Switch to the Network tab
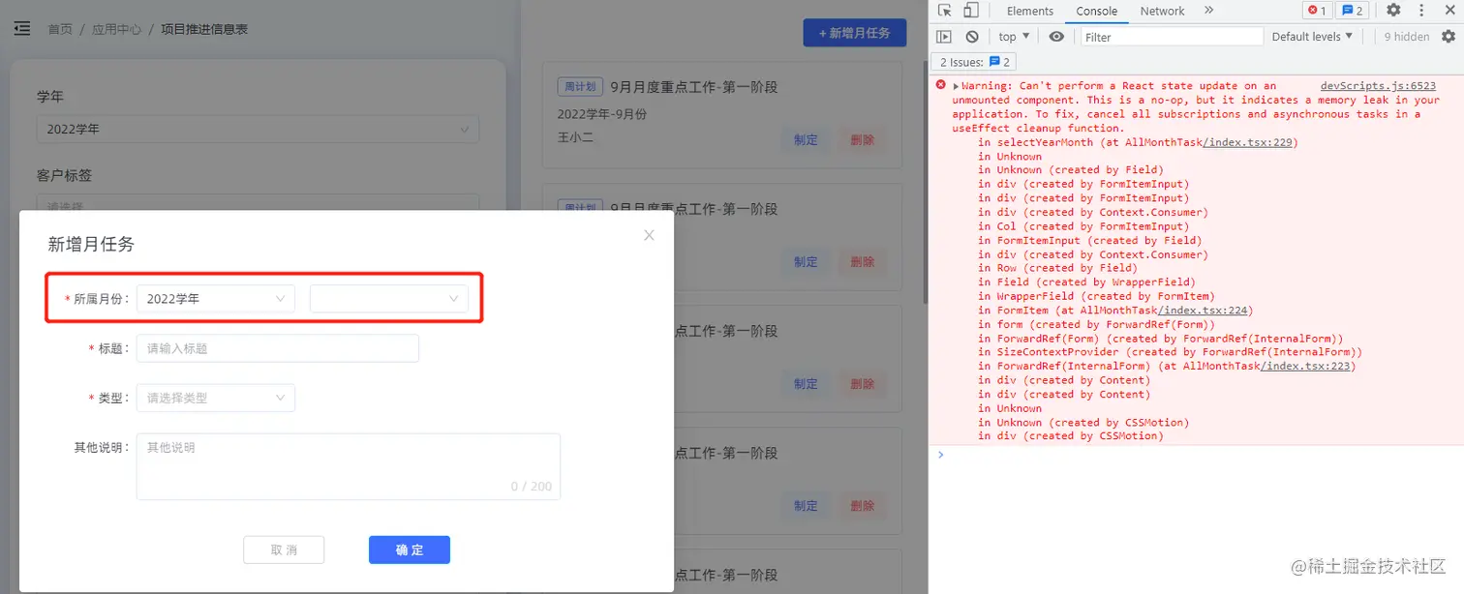1464x594 pixels. (x=1162, y=11)
